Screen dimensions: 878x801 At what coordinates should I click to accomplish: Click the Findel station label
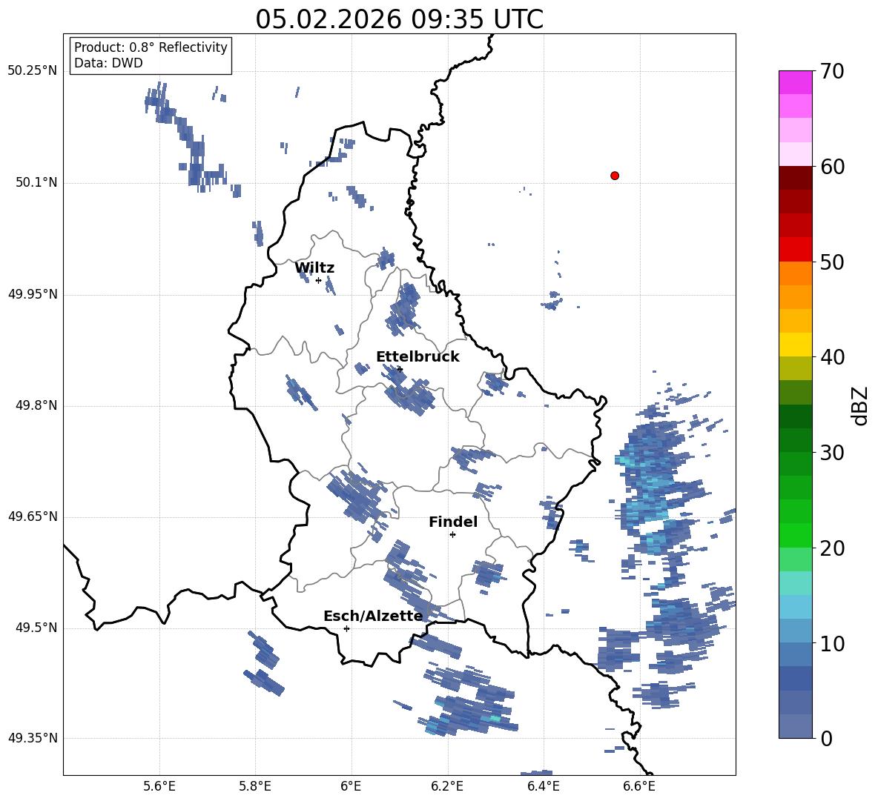[x=453, y=522]
